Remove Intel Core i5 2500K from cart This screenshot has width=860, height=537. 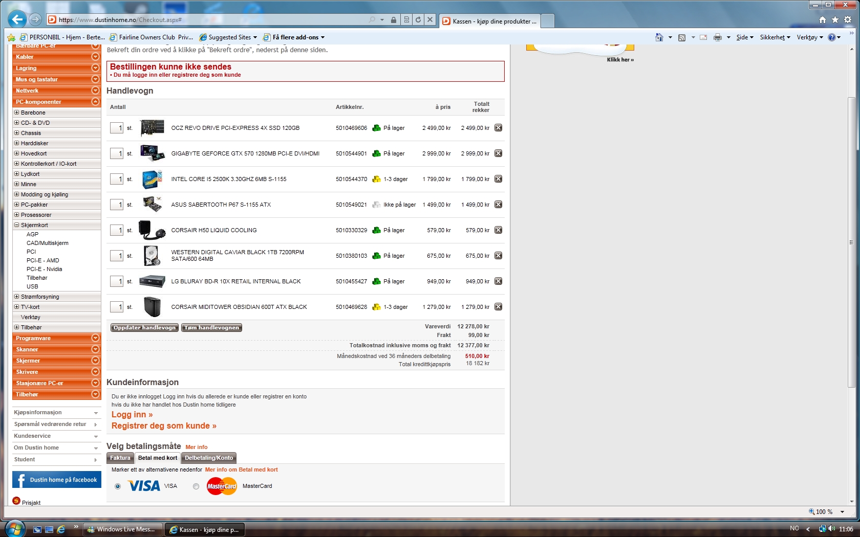coord(498,179)
